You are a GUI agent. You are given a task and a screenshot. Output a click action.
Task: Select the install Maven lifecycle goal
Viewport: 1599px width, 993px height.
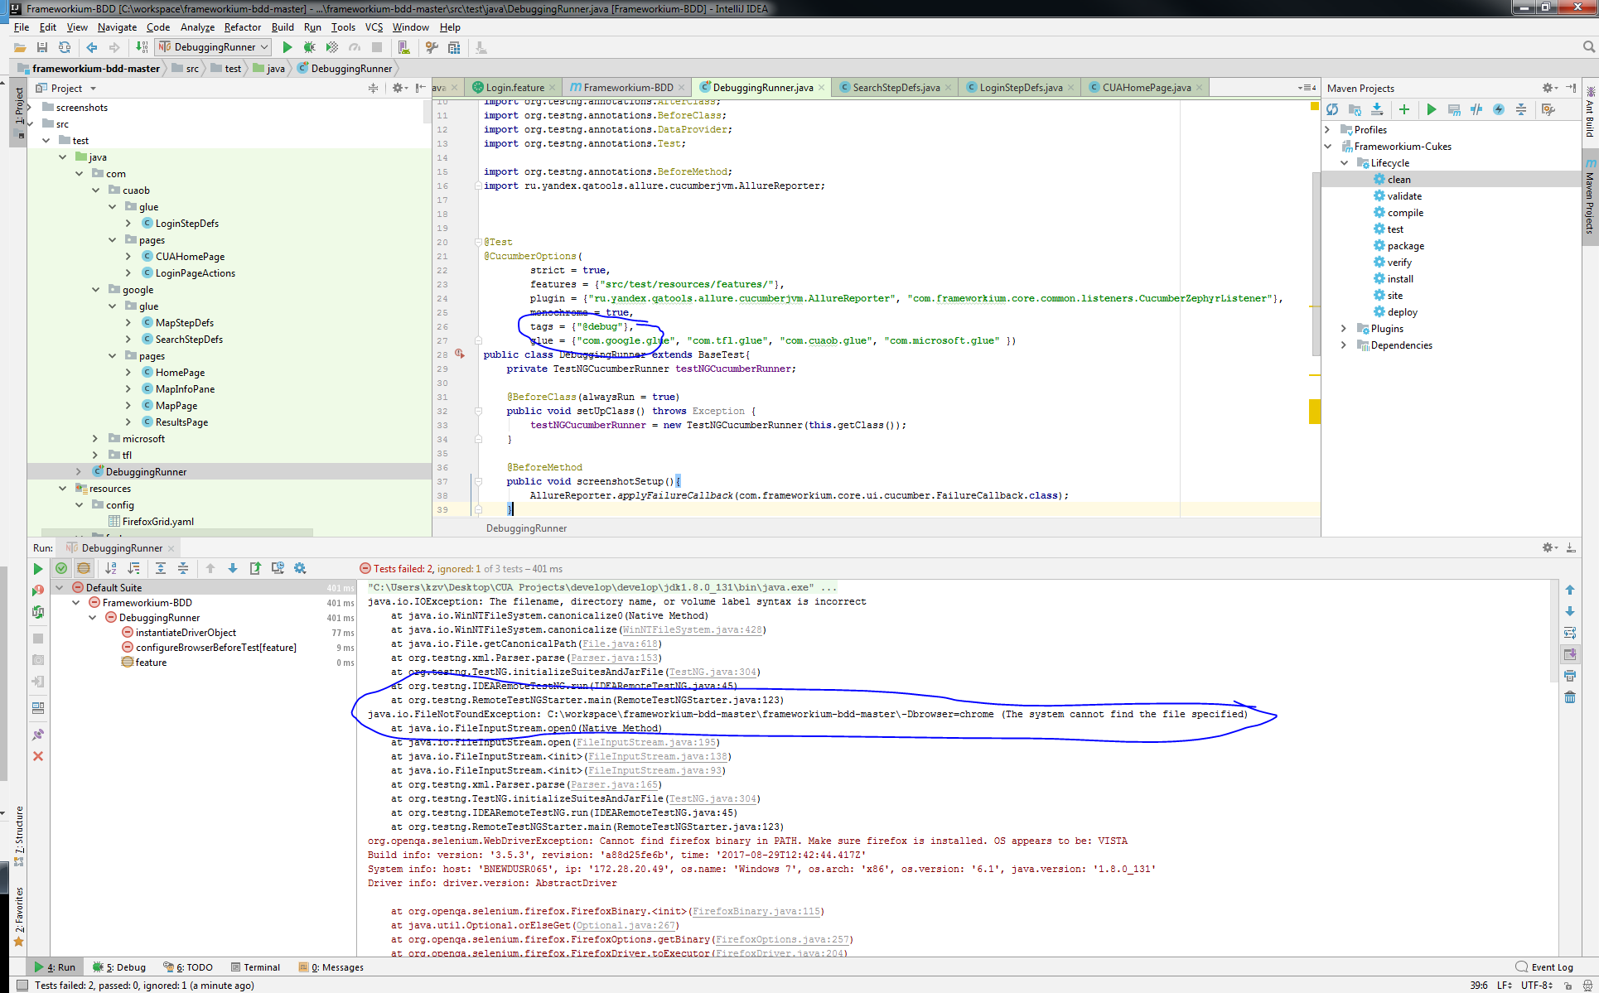click(1400, 279)
